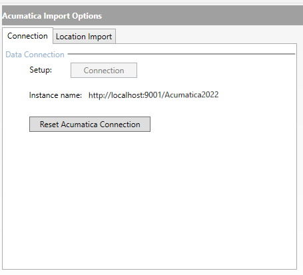
Task: Click the Acumatica Import Options title
Action: pyautogui.click(x=52, y=16)
